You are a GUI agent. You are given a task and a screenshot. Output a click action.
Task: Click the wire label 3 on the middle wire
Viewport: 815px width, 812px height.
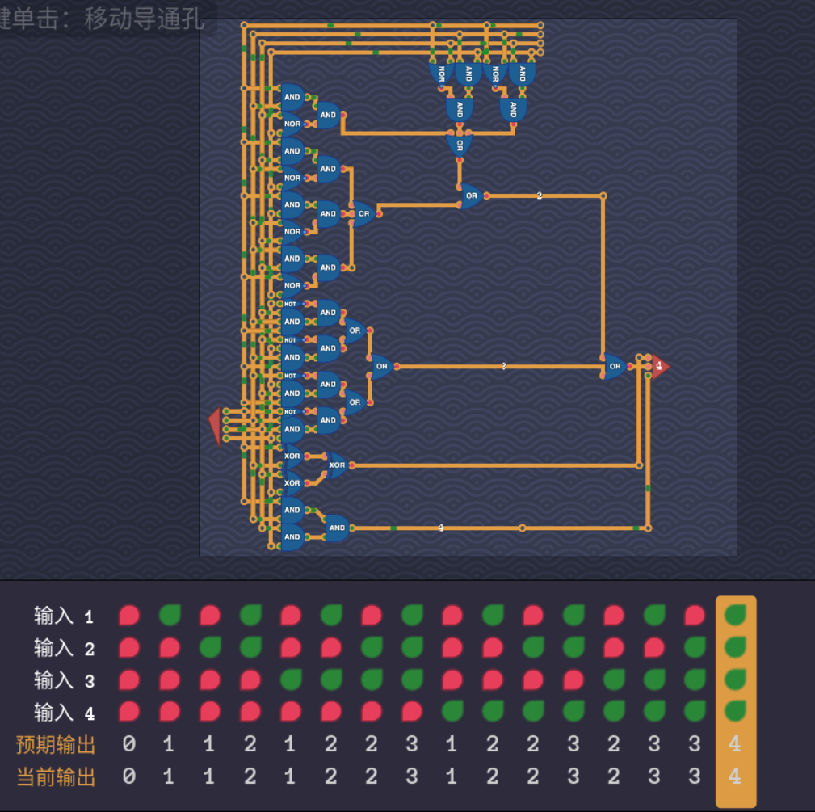click(x=504, y=367)
